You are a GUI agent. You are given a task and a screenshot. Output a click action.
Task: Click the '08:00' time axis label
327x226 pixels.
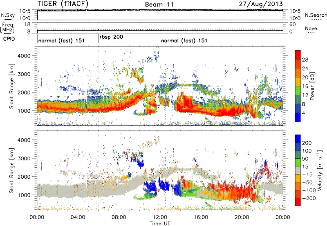pos(119,217)
